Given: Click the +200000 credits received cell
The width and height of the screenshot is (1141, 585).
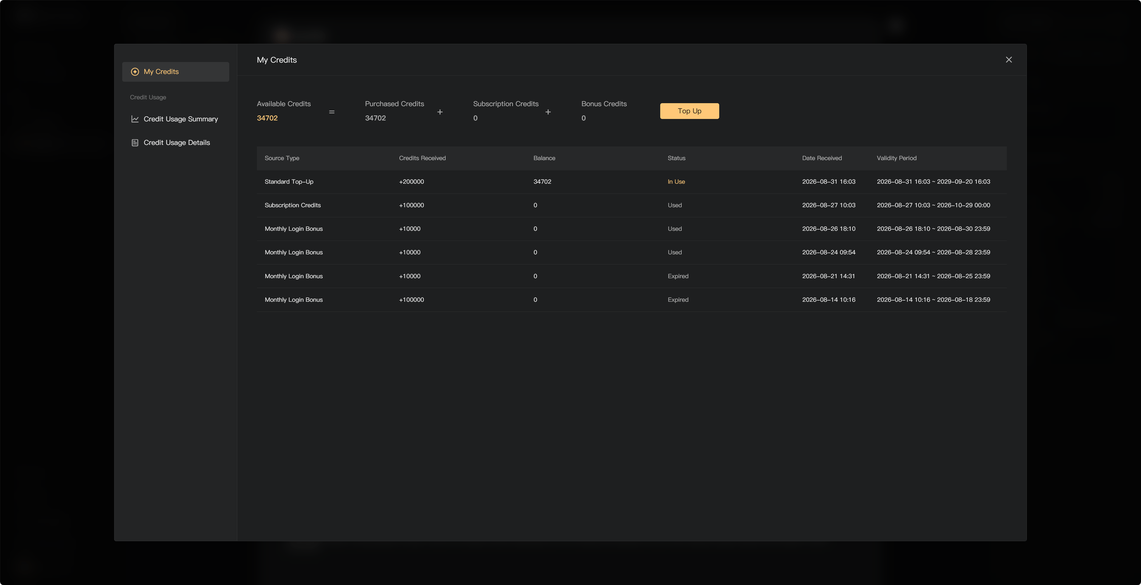Looking at the screenshot, I should (411, 182).
